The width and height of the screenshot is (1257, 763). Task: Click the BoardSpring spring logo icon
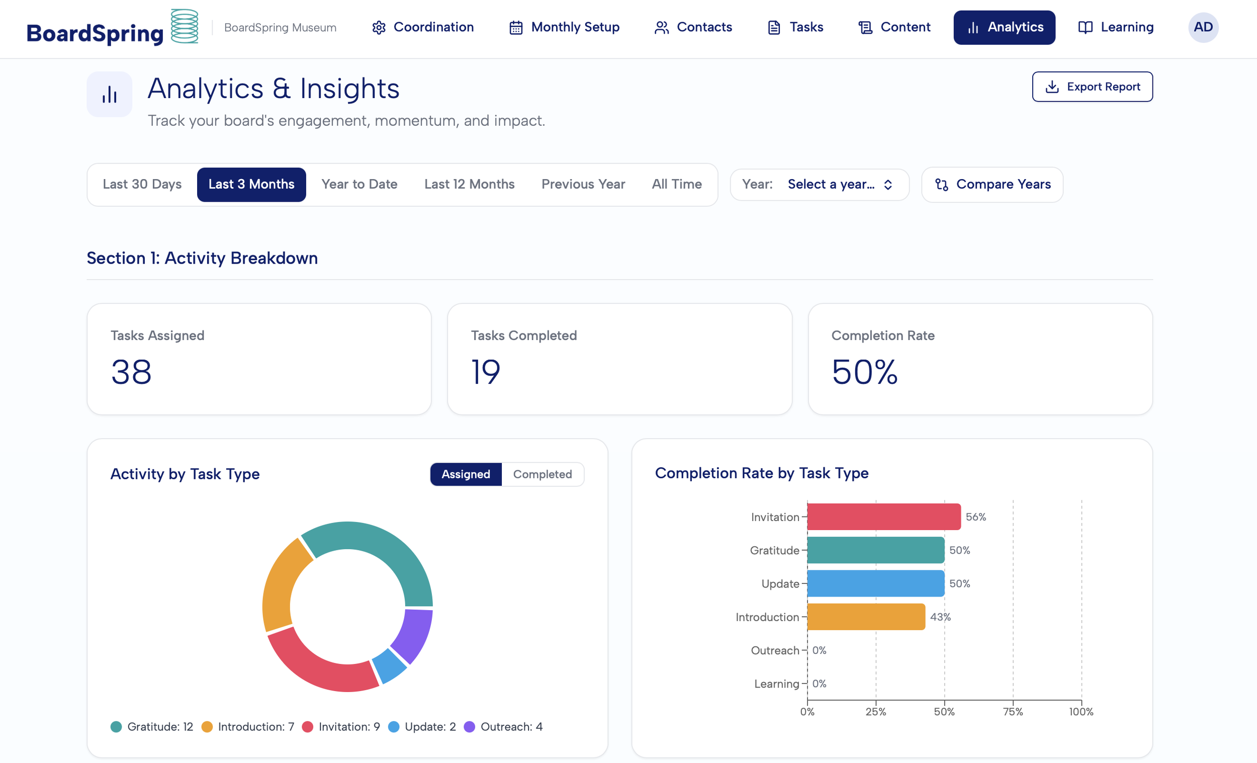coord(184,26)
